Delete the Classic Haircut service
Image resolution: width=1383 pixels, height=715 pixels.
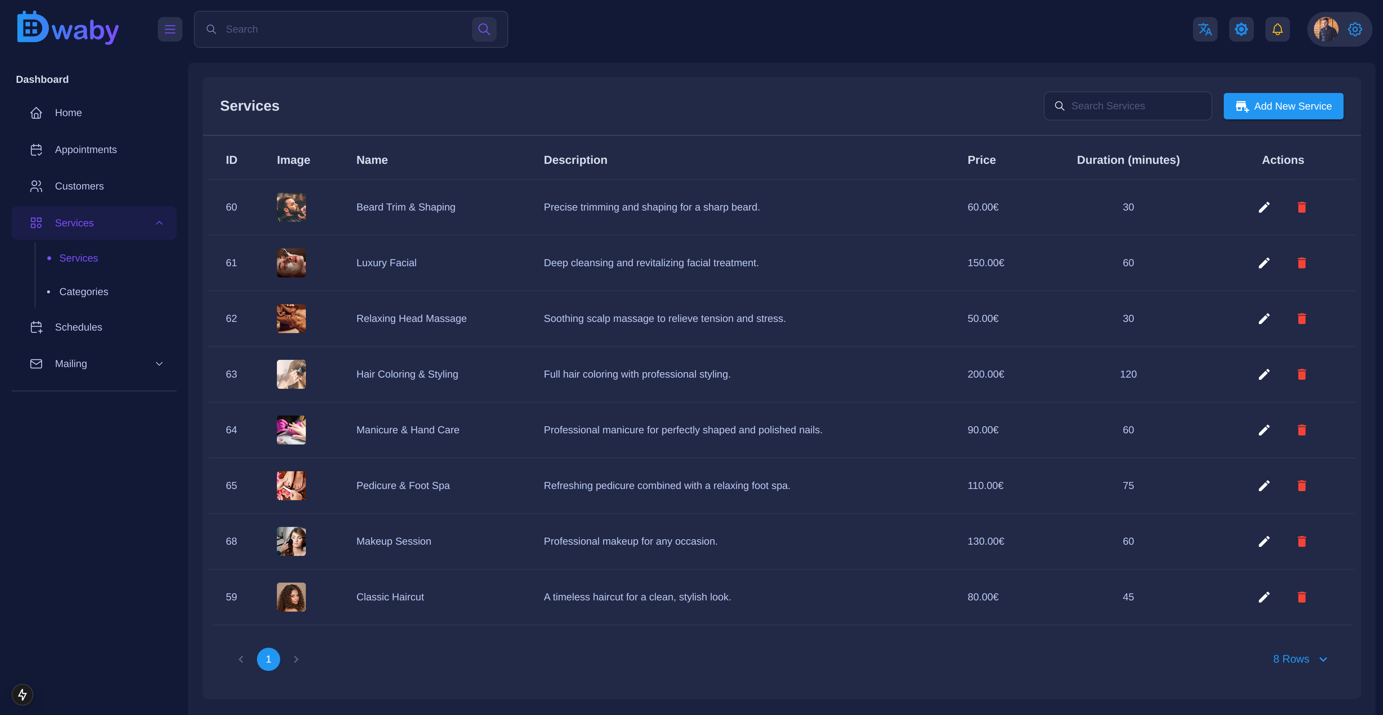point(1302,596)
